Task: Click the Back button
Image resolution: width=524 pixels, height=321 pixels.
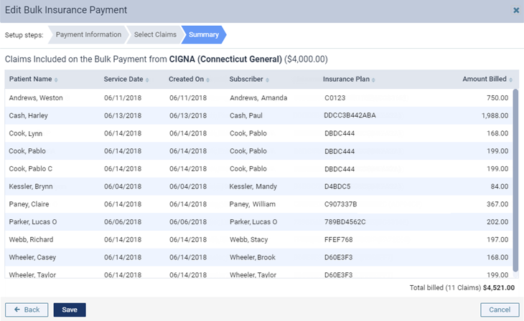Action: tap(27, 310)
